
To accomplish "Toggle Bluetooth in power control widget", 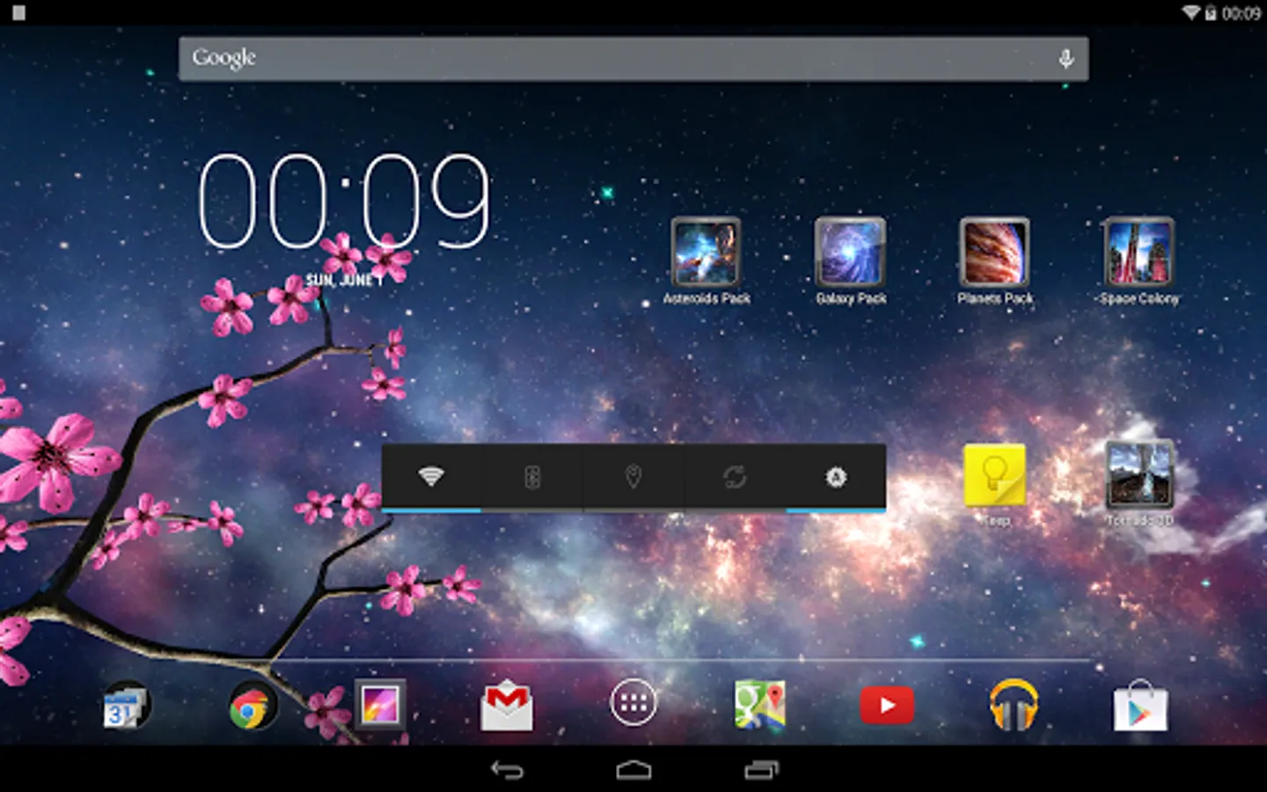I will [532, 477].
